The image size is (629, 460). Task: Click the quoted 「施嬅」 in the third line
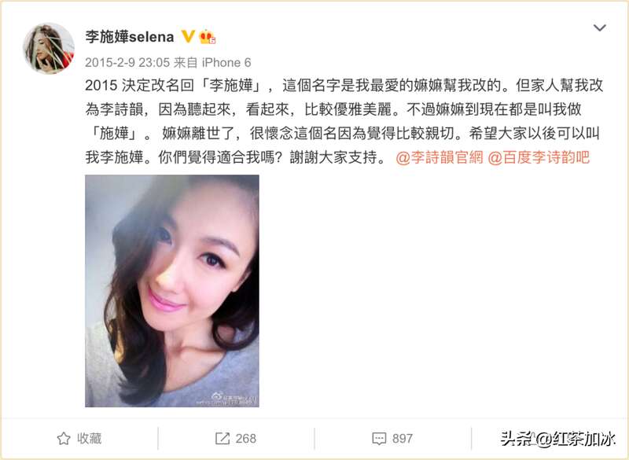(x=114, y=134)
